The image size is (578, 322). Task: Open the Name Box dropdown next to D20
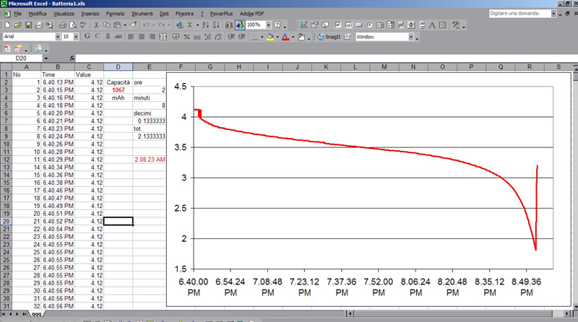[x=46, y=58]
